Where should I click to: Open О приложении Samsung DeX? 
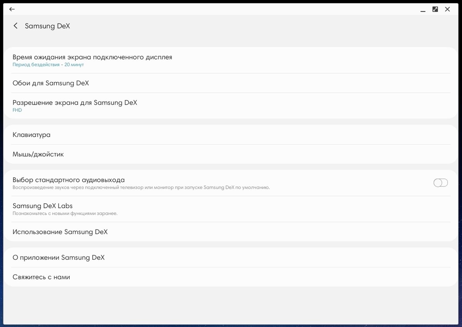[x=231, y=257]
